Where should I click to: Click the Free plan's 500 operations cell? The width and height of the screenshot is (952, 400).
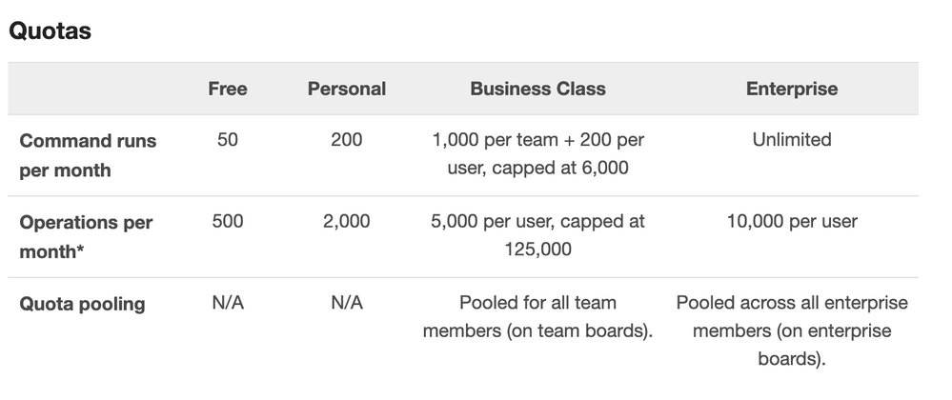pyautogui.click(x=228, y=221)
